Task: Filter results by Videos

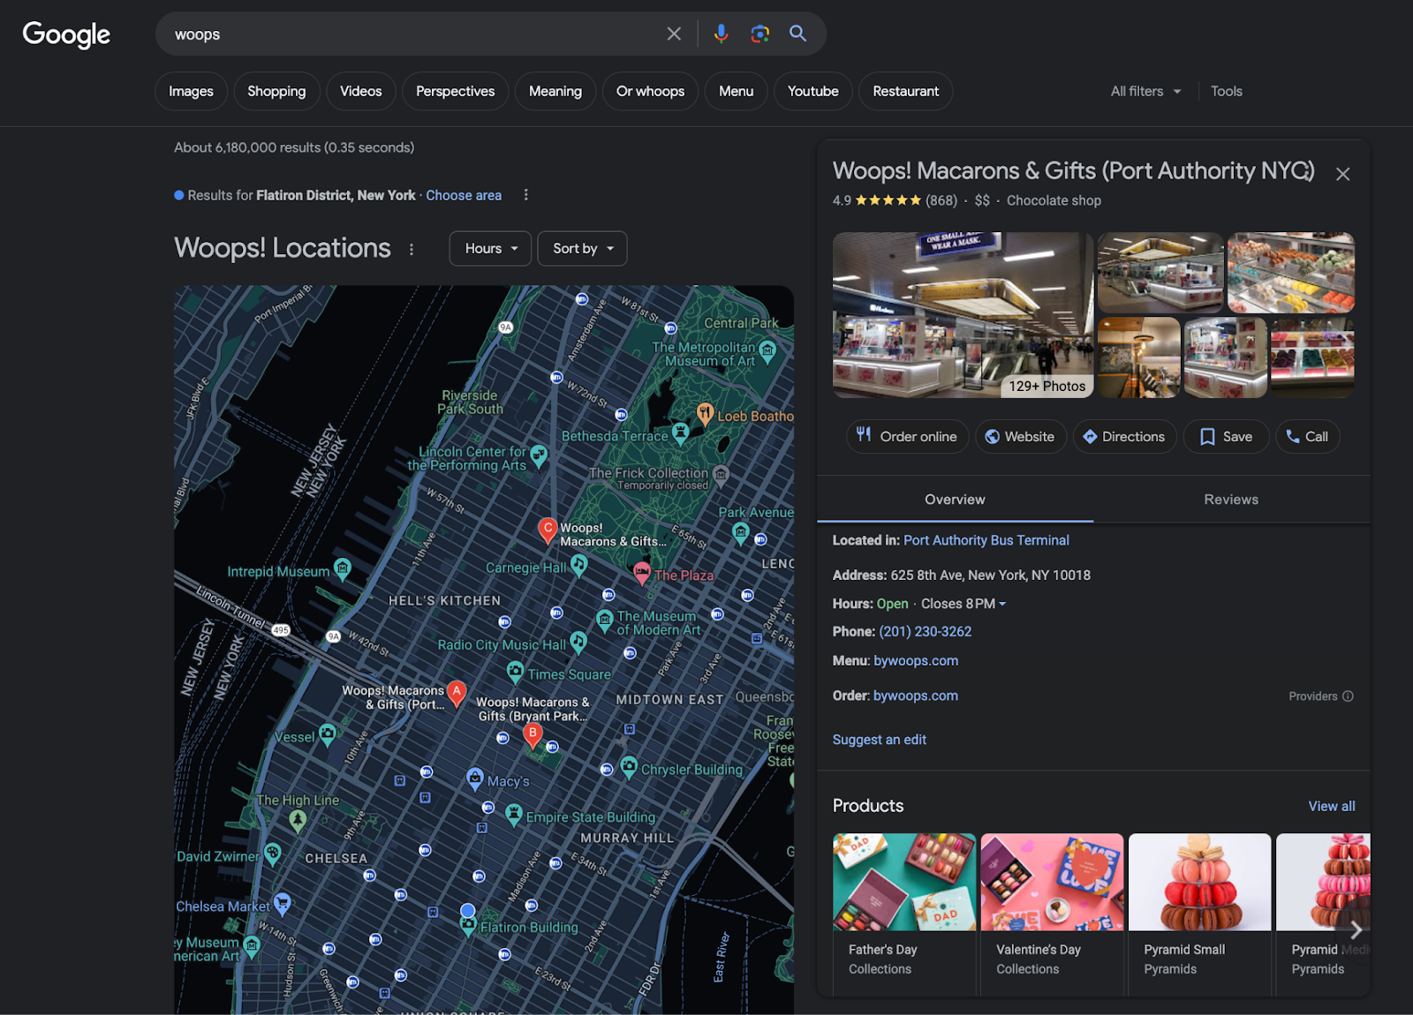Action: tap(360, 91)
